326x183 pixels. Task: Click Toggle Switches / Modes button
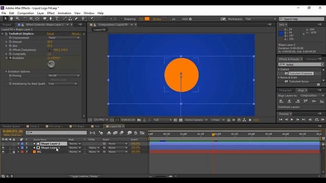click(84, 176)
